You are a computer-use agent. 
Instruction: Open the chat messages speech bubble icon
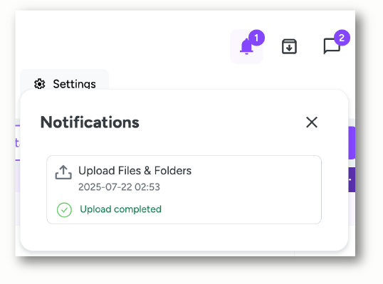[x=332, y=46]
